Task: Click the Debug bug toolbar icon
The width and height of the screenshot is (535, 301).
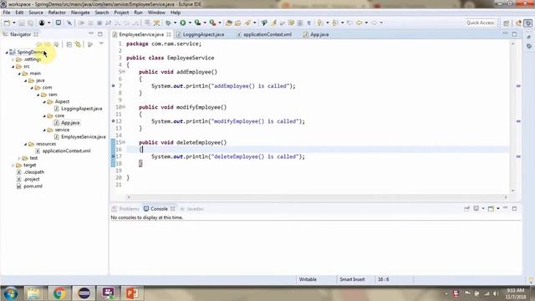Action: tap(168, 23)
